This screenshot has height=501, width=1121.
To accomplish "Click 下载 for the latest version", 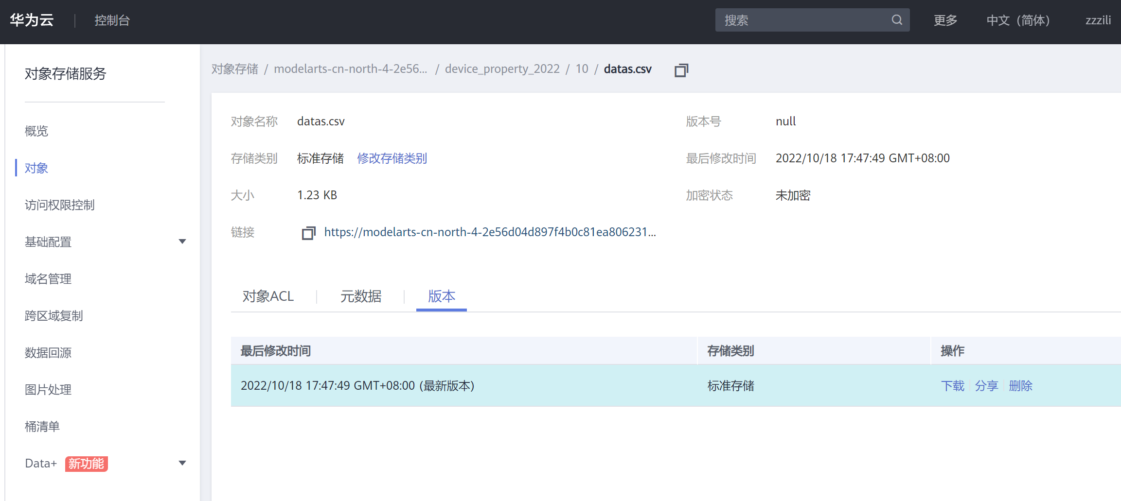I will tap(953, 386).
